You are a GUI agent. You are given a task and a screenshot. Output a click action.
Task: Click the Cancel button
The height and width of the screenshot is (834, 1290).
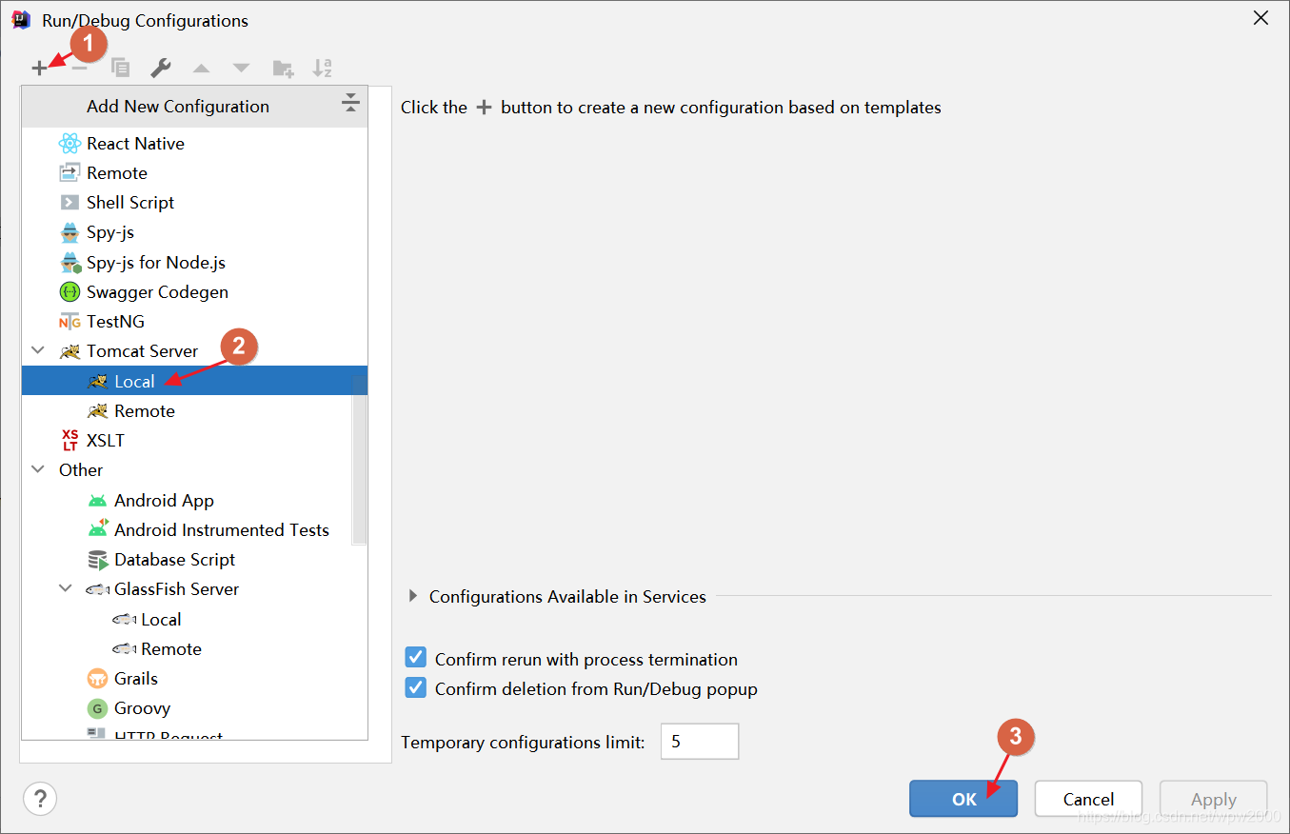[1088, 799]
